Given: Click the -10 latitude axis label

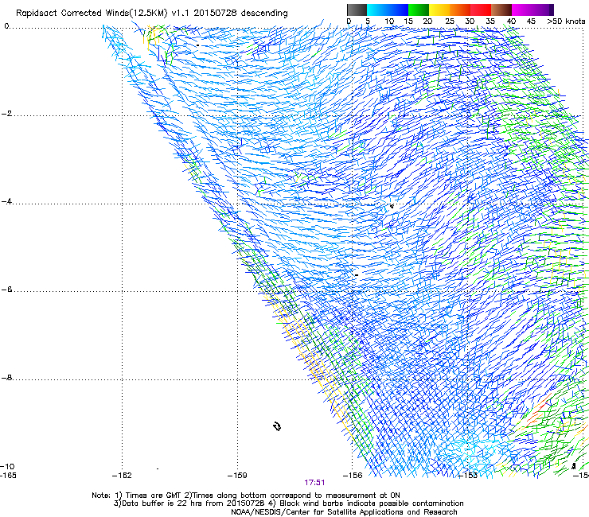Looking at the screenshot, I should (8, 466).
